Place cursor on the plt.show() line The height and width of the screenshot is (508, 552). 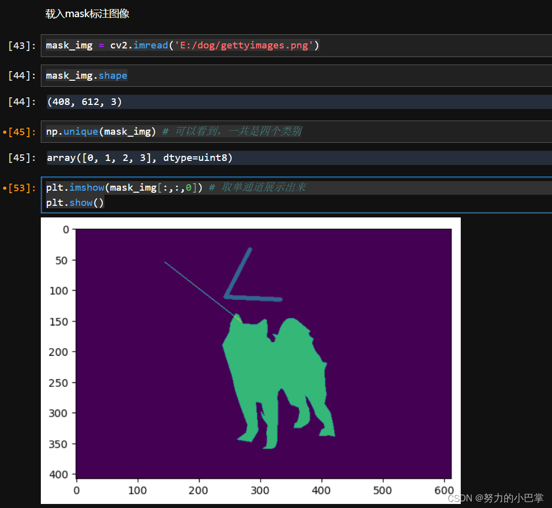pyautogui.click(x=75, y=203)
